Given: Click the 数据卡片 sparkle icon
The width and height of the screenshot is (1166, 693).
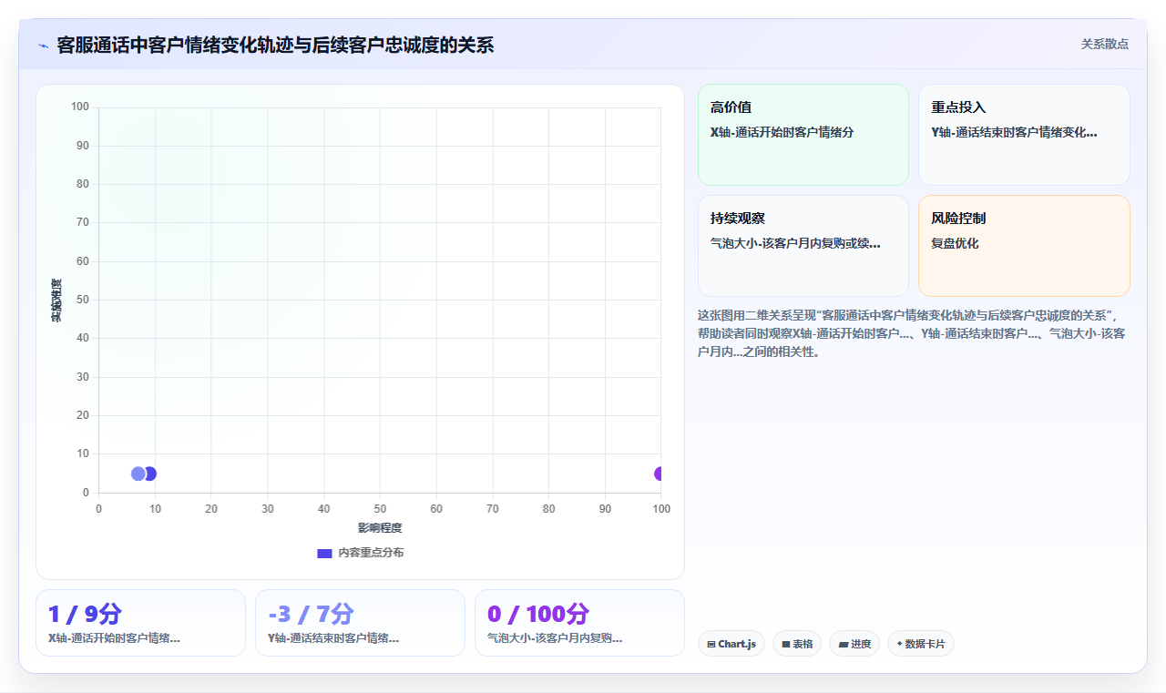Looking at the screenshot, I should [x=899, y=644].
